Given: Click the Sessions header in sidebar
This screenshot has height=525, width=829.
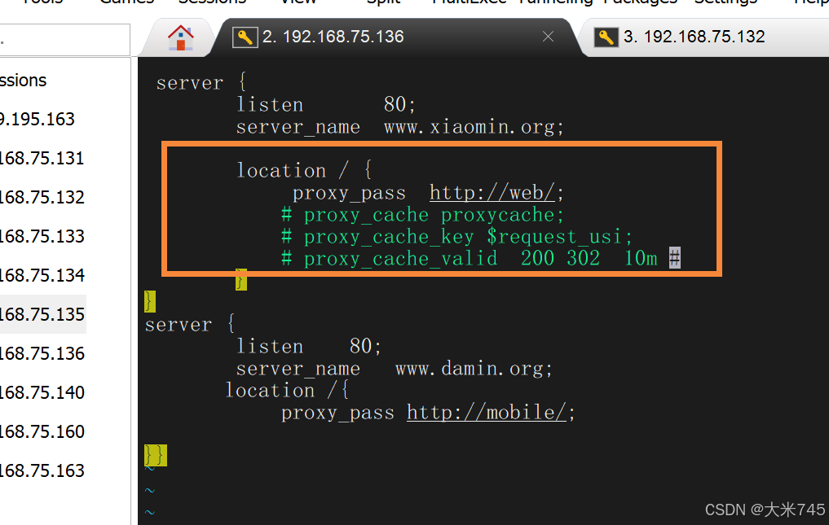Looking at the screenshot, I should pos(24,81).
